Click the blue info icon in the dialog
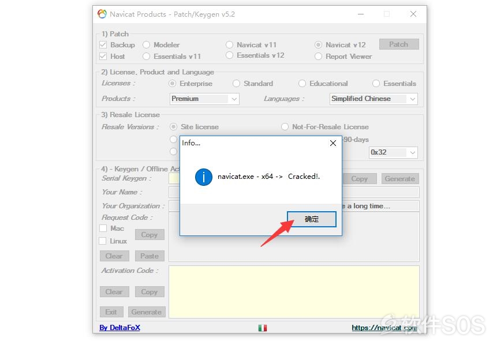Screen dimensions: 493x341 [203, 177]
